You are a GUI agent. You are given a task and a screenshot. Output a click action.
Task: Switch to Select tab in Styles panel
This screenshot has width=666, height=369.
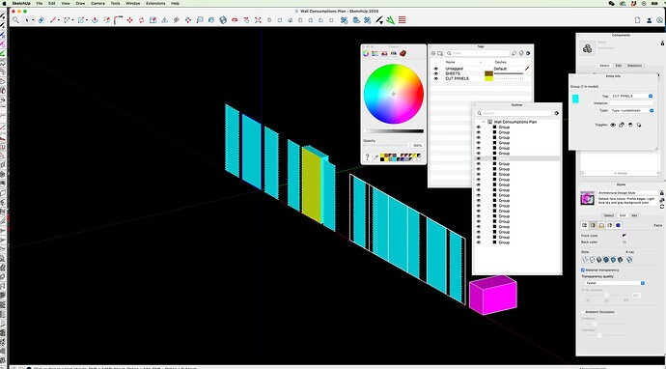[609, 215]
